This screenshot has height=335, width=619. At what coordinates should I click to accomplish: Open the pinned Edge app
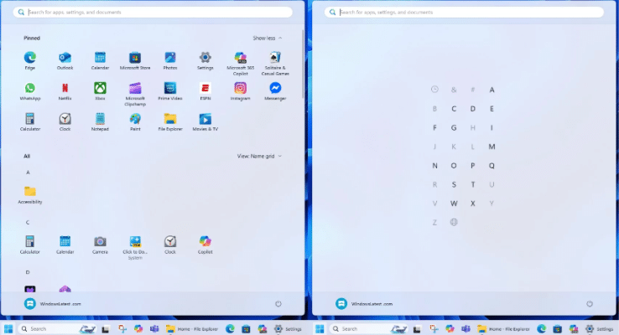(30, 60)
